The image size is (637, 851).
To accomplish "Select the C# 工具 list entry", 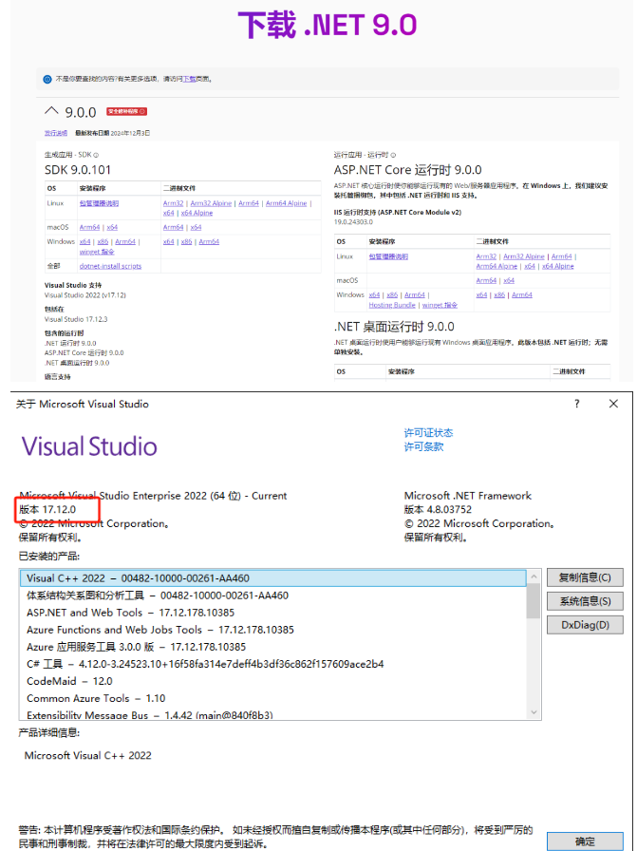I will click(272, 664).
